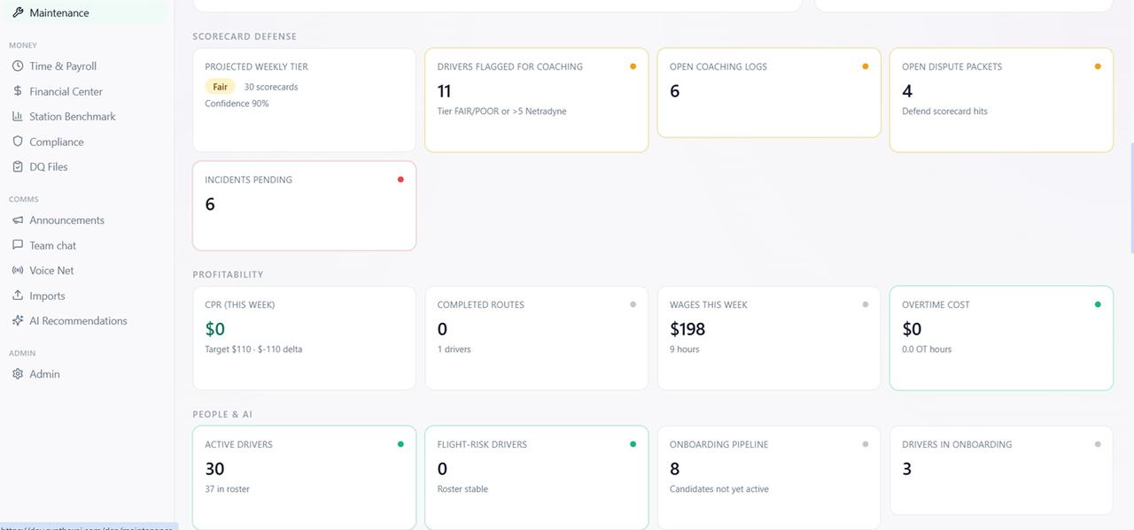Click the gray dot on Completed Routes
The image size is (1134, 530).
[x=633, y=304]
